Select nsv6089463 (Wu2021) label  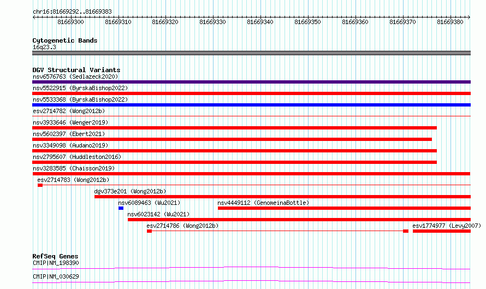tap(149, 203)
